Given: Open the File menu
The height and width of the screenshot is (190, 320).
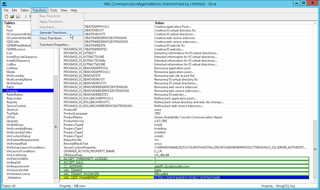Looking at the screenshot, I should 6,10.
